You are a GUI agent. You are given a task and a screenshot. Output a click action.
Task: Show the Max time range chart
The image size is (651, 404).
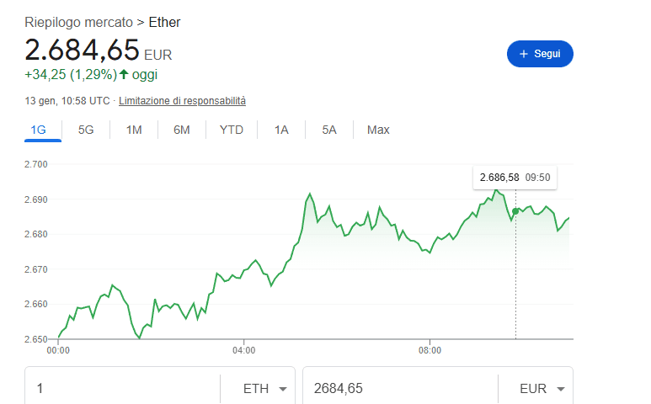pyautogui.click(x=378, y=130)
